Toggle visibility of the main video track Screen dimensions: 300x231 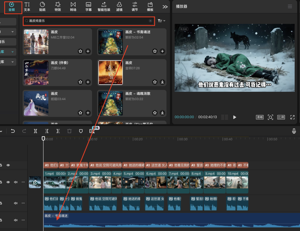(8, 182)
